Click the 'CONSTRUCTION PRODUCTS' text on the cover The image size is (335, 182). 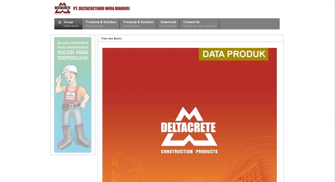(x=189, y=152)
